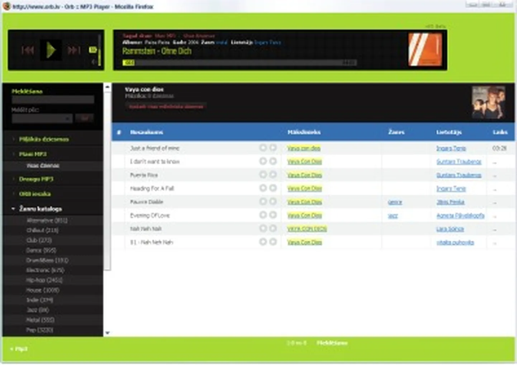Open the House genre in catalogue
The image size is (517, 365).
(x=43, y=290)
